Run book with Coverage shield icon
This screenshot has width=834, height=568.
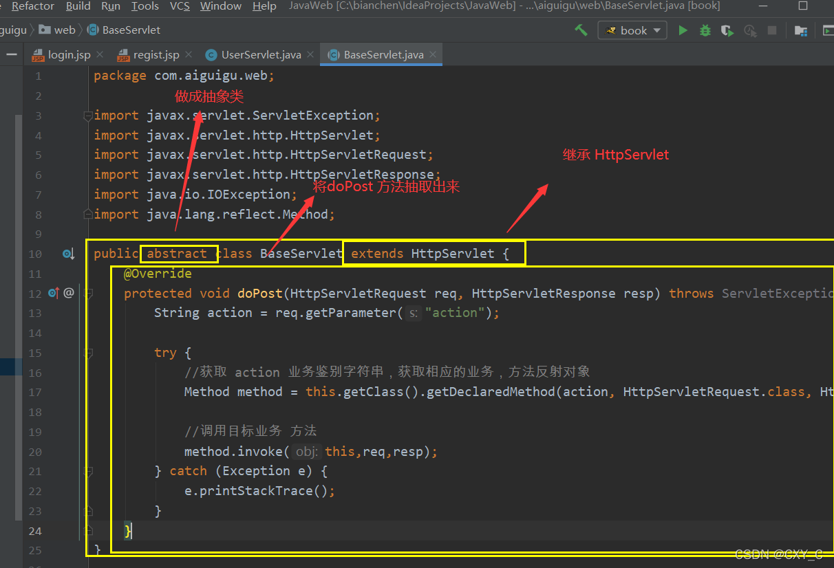coord(727,30)
